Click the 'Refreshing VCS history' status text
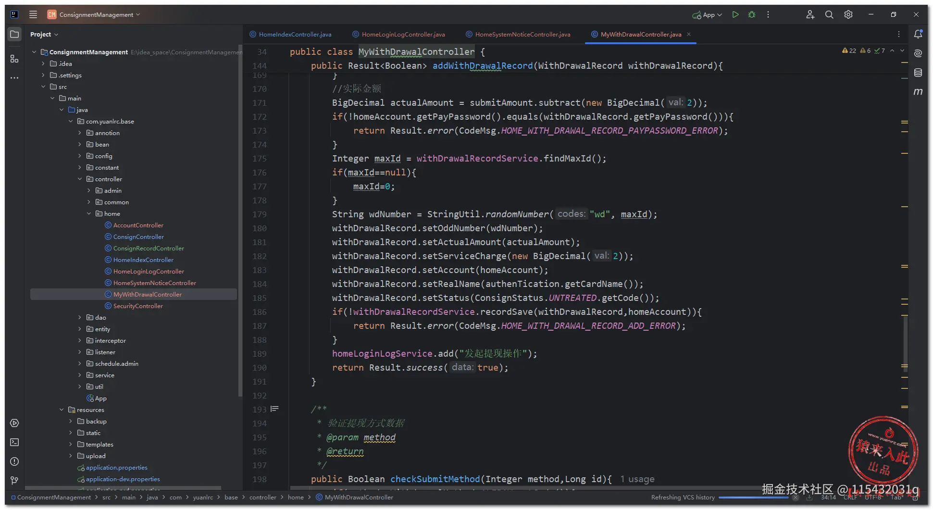Screen dimensions: 933x510 (x=683, y=497)
